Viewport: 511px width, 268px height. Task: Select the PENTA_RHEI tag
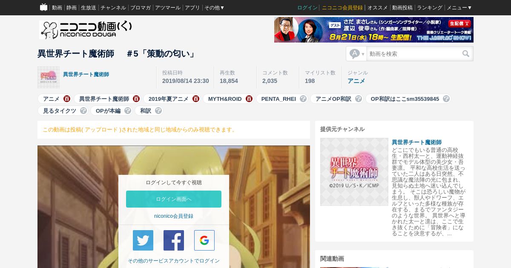(278, 99)
